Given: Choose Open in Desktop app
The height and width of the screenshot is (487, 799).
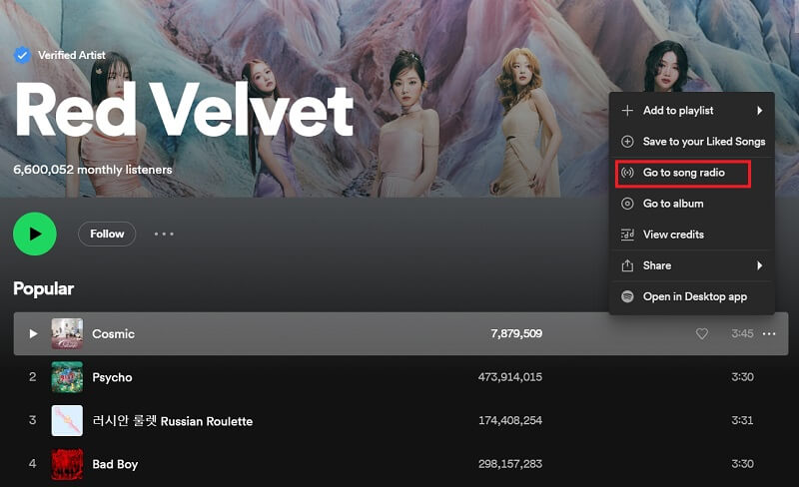Looking at the screenshot, I should [692, 297].
